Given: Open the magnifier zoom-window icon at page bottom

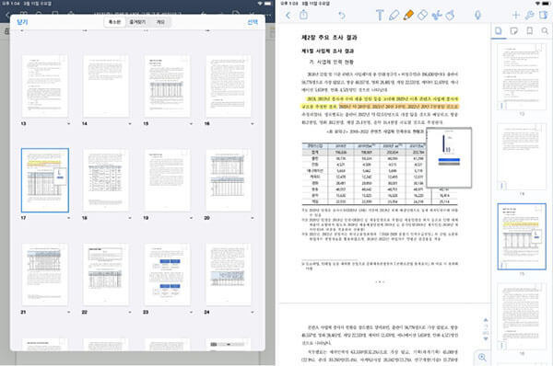Looking at the screenshot, I should click(x=482, y=357).
